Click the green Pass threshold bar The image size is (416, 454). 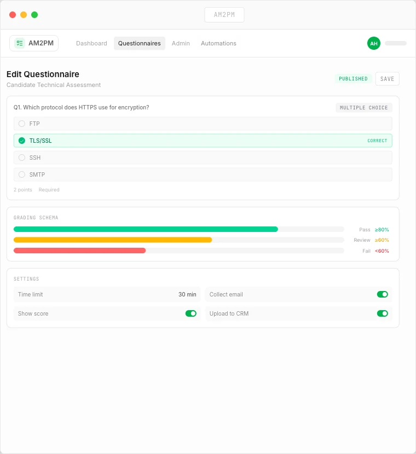[x=146, y=229]
